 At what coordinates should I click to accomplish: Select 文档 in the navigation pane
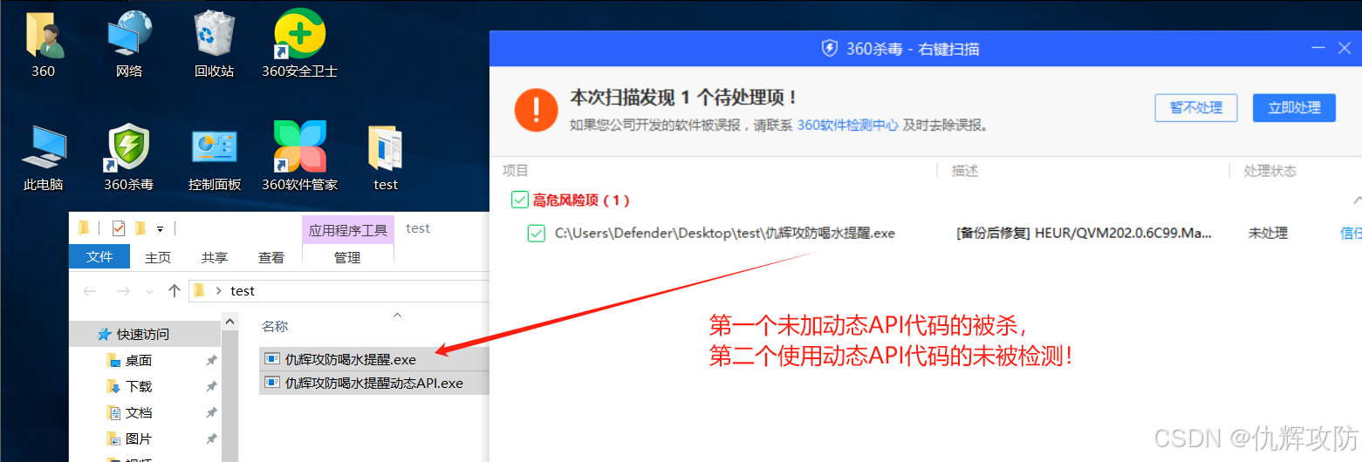tap(139, 412)
